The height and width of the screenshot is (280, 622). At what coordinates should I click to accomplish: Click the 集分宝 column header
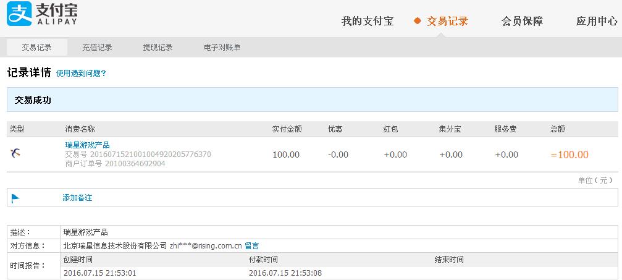coord(450,129)
